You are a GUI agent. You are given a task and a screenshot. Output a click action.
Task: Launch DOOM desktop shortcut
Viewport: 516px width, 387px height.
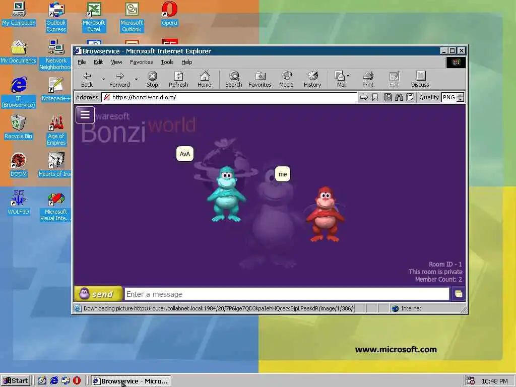pyautogui.click(x=19, y=165)
